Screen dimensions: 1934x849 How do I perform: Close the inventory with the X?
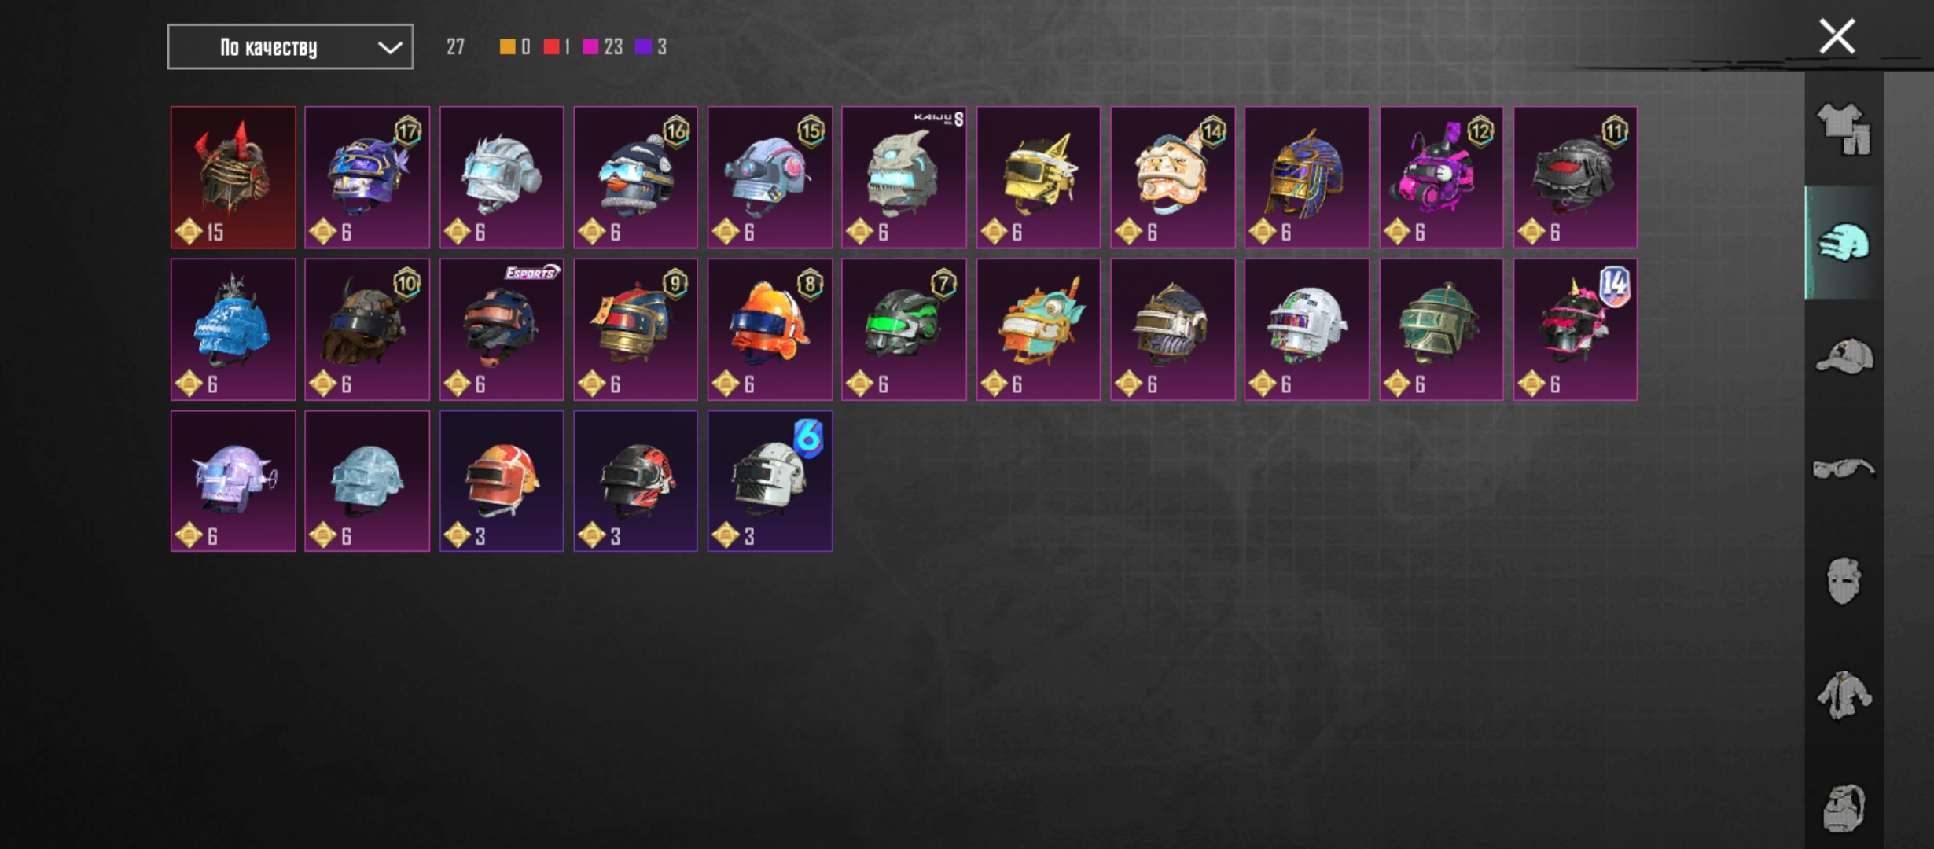click(1837, 36)
